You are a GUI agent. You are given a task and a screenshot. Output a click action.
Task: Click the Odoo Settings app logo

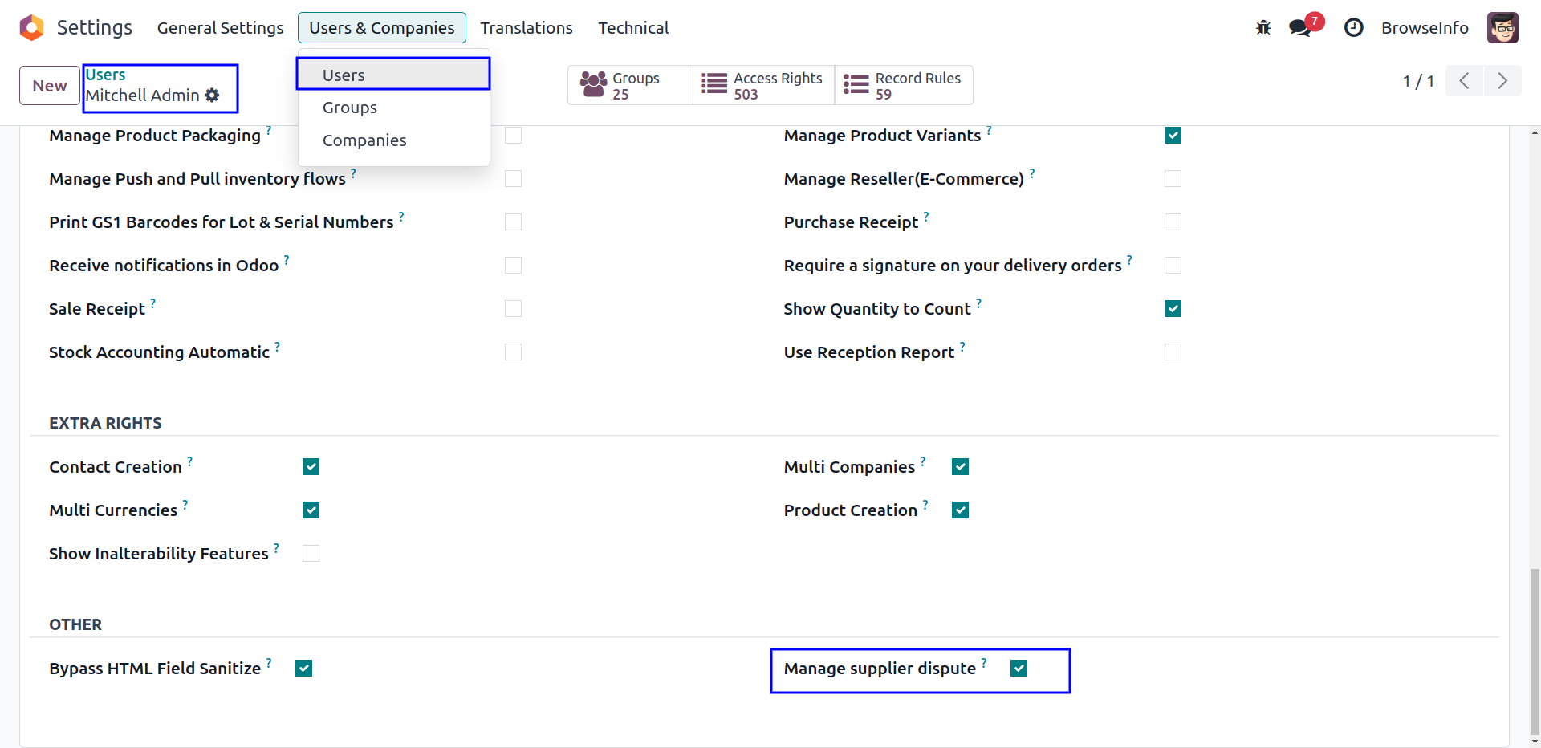coord(31,28)
